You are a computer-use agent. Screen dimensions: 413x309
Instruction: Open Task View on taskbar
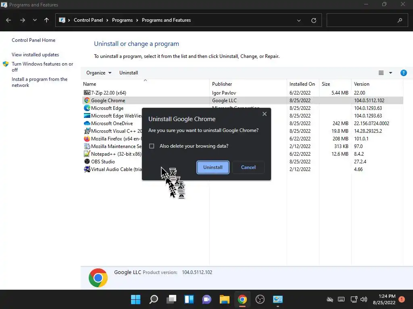coord(171,299)
